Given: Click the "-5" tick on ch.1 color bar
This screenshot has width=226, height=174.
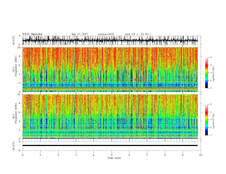Looking at the screenshot, I should [211, 73].
